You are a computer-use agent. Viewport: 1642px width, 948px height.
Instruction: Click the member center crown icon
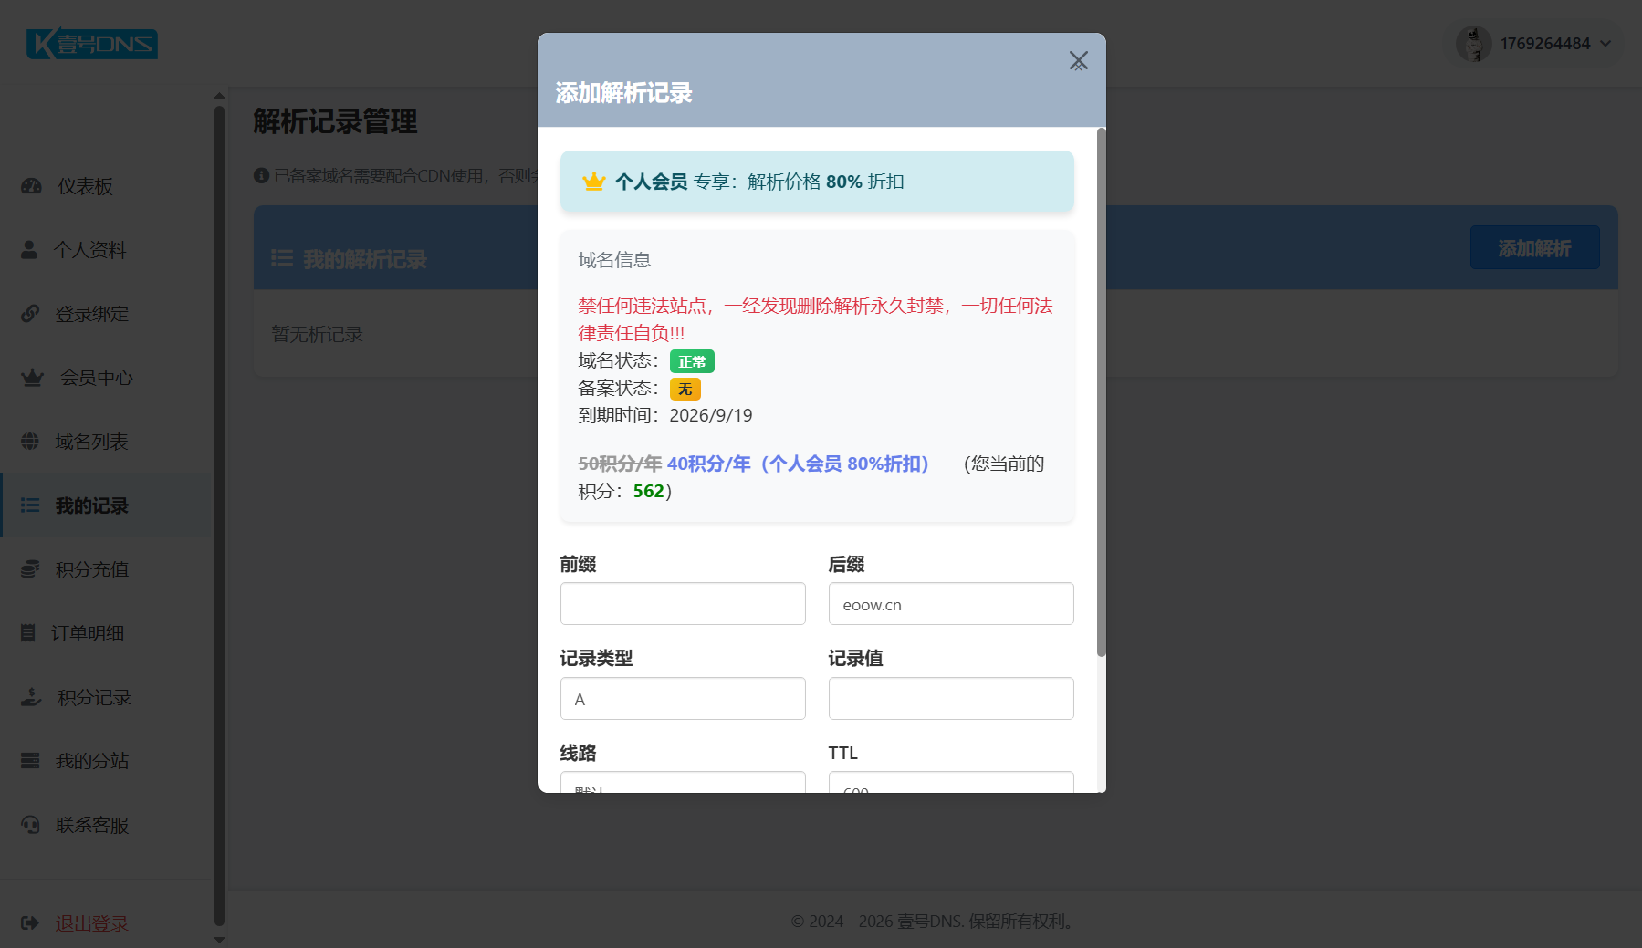click(x=32, y=378)
